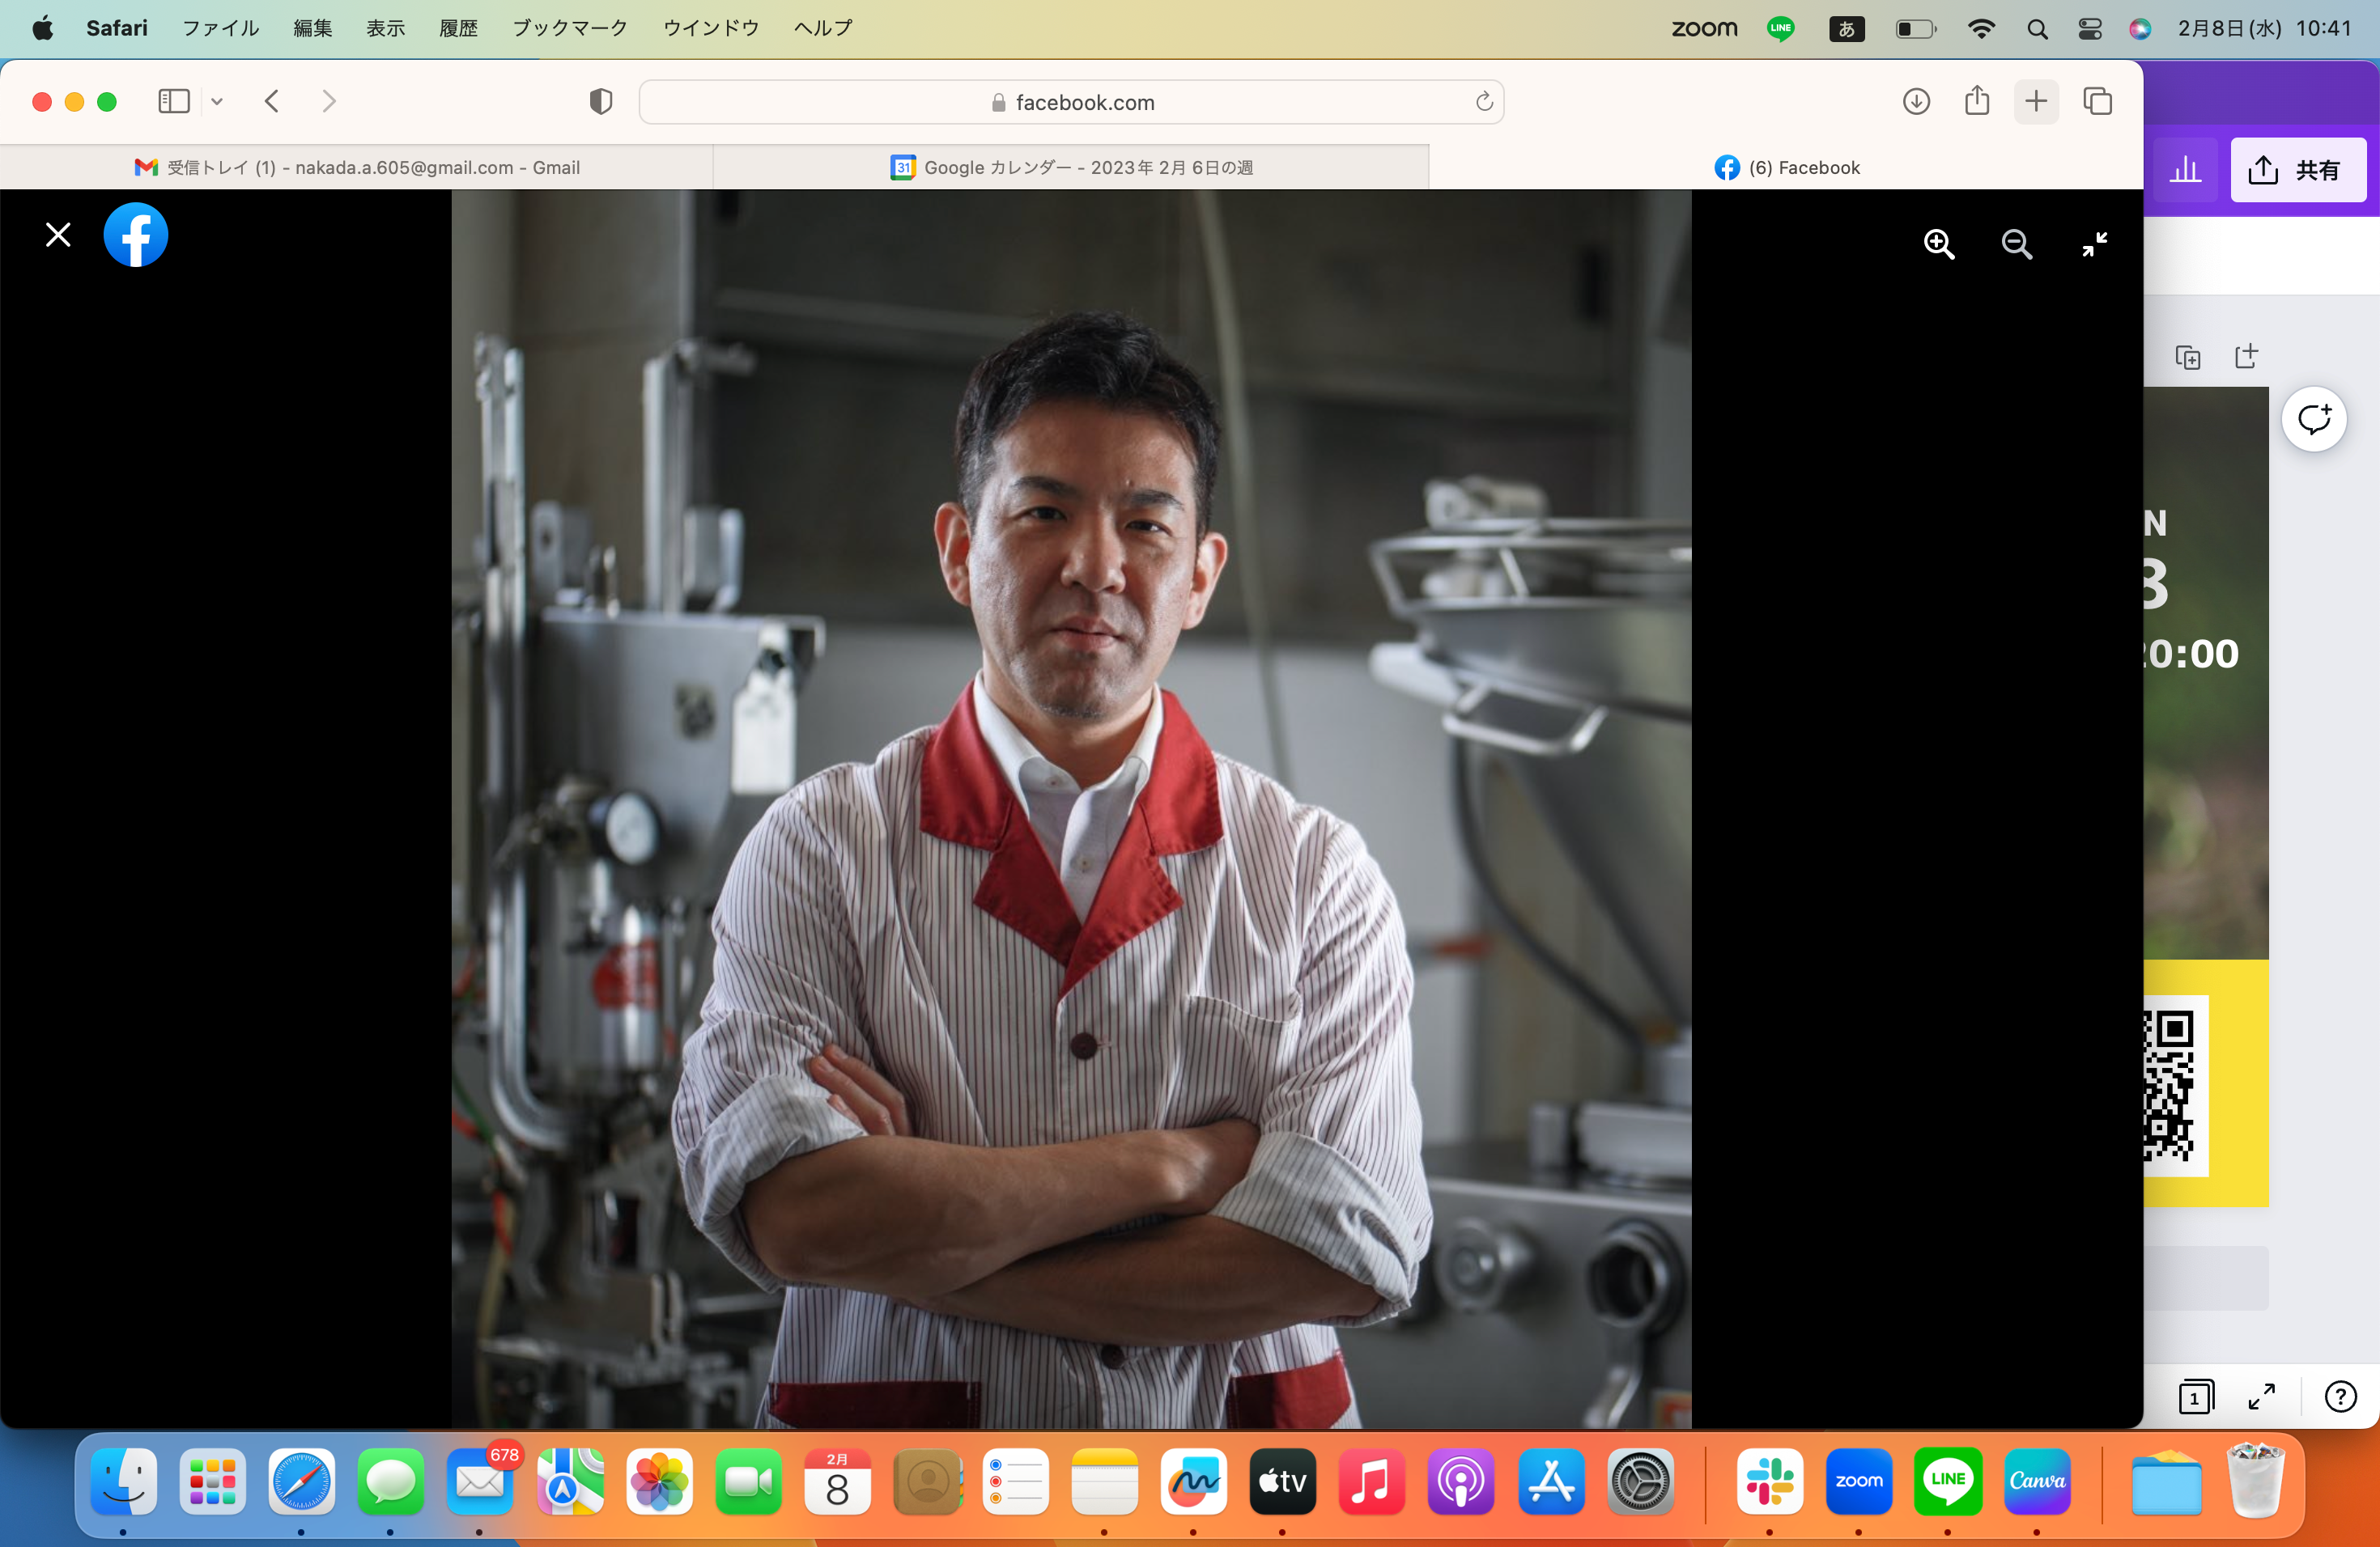Open the ブックマーク menu

(x=569, y=28)
